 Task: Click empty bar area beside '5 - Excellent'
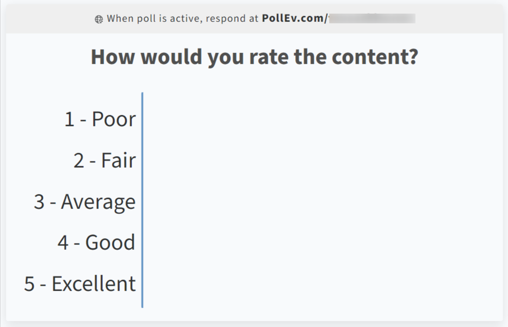pyautogui.click(x=317, y=284)
